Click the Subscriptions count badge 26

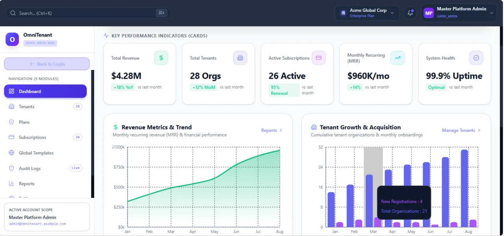point(78,137)
